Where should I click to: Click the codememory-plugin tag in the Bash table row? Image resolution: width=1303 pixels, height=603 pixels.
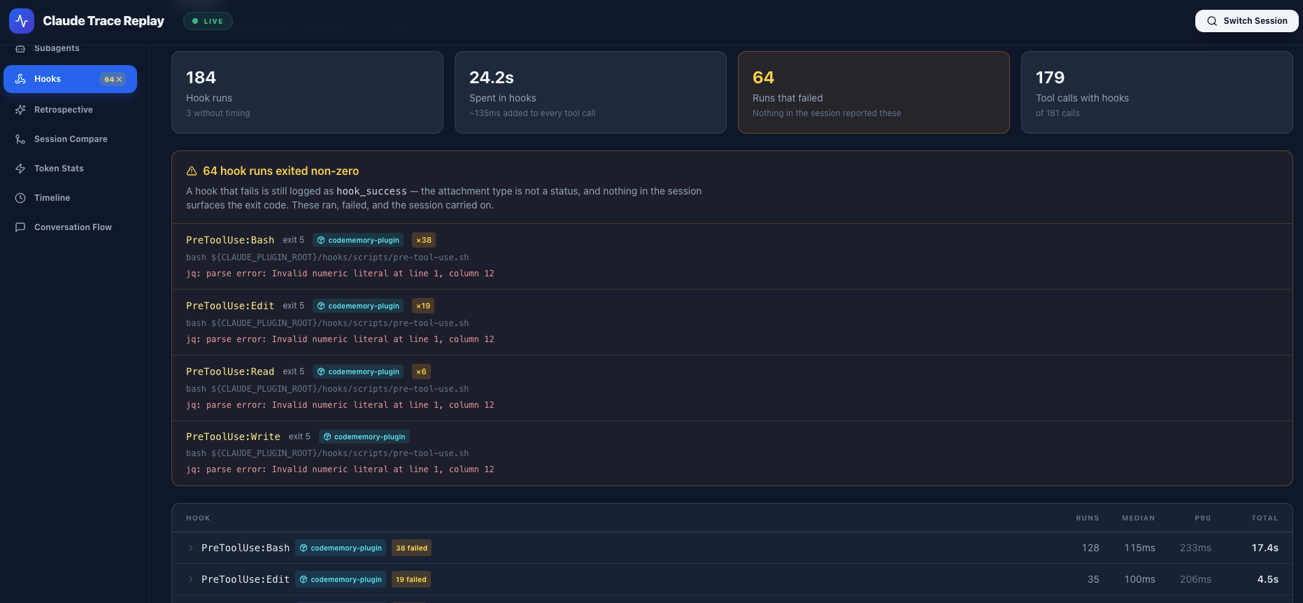point(341,548)
